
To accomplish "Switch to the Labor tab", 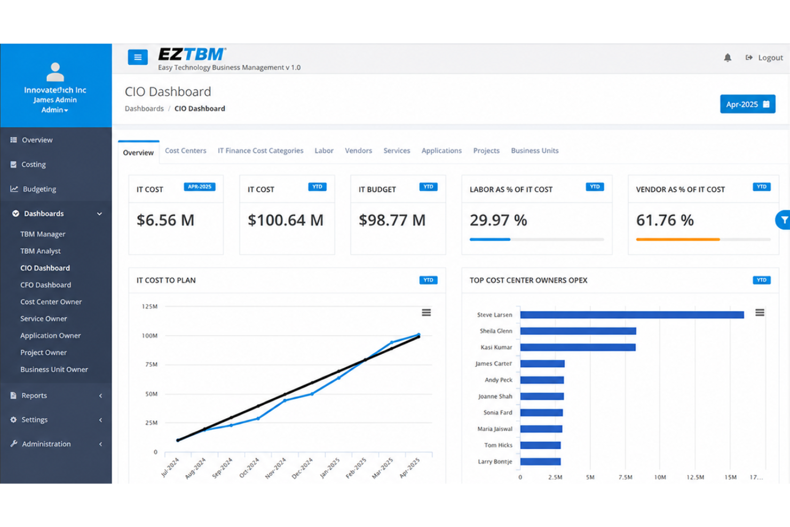I will 324,151.
